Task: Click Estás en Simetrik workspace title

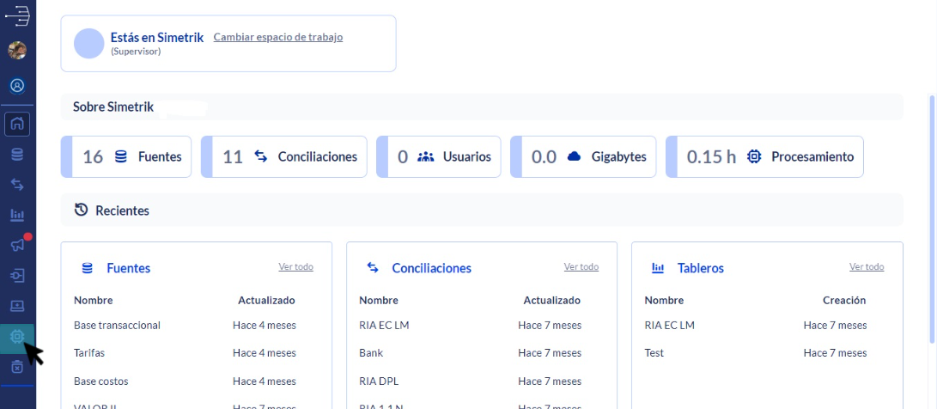Action: [x=157, y=37]
